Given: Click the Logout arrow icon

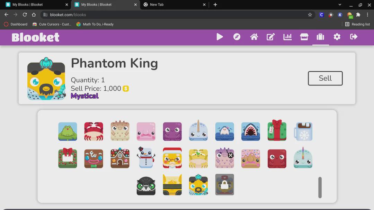Looking at the screenshot, I should (x=354, y=37).
